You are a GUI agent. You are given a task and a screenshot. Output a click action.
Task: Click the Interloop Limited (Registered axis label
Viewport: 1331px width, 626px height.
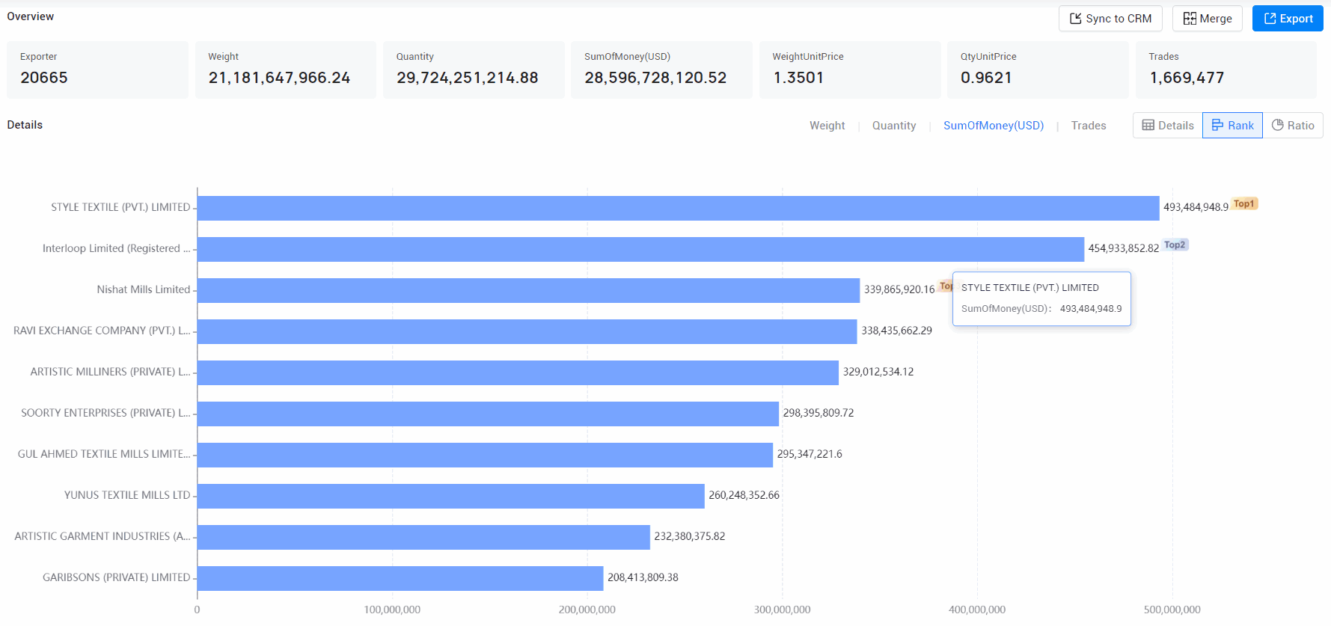[x=116, y=248]
